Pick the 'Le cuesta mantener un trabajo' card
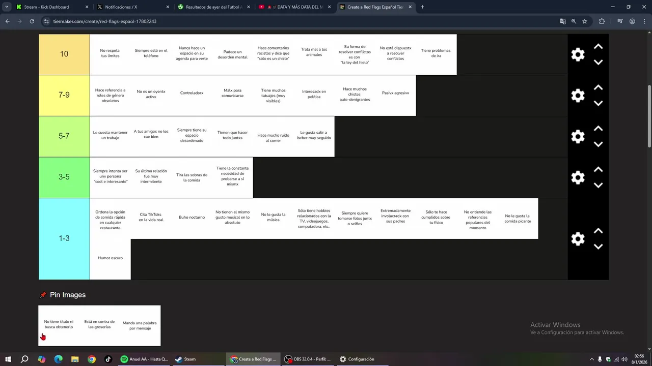 [x=110, y=136]
